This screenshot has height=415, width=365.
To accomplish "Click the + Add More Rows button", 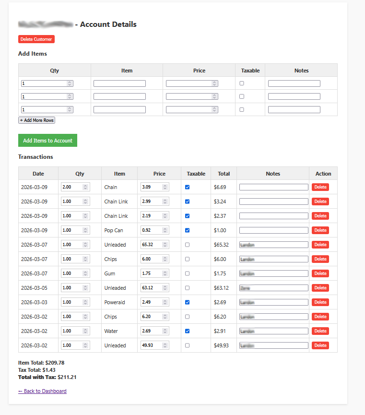I will click(x=36, y=120).
